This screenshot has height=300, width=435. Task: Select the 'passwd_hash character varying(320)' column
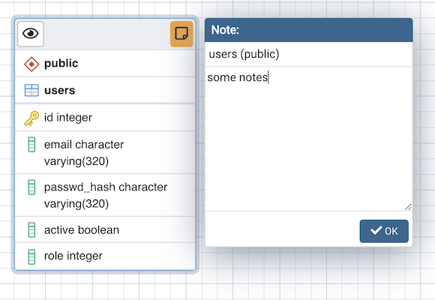tap(105, 195)
